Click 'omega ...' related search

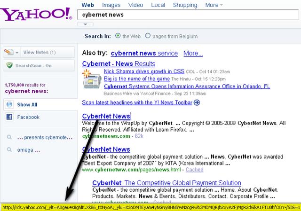tap(29, 150)
